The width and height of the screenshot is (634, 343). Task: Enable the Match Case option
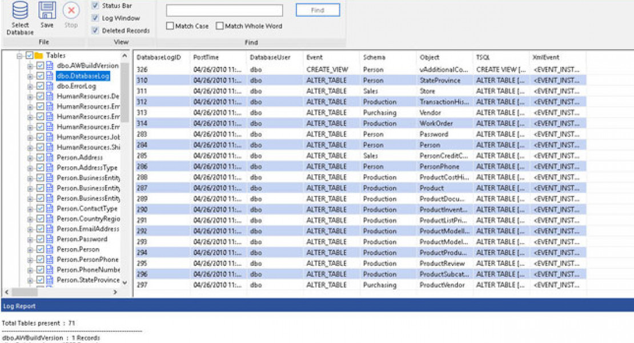(x=170, y=26)
